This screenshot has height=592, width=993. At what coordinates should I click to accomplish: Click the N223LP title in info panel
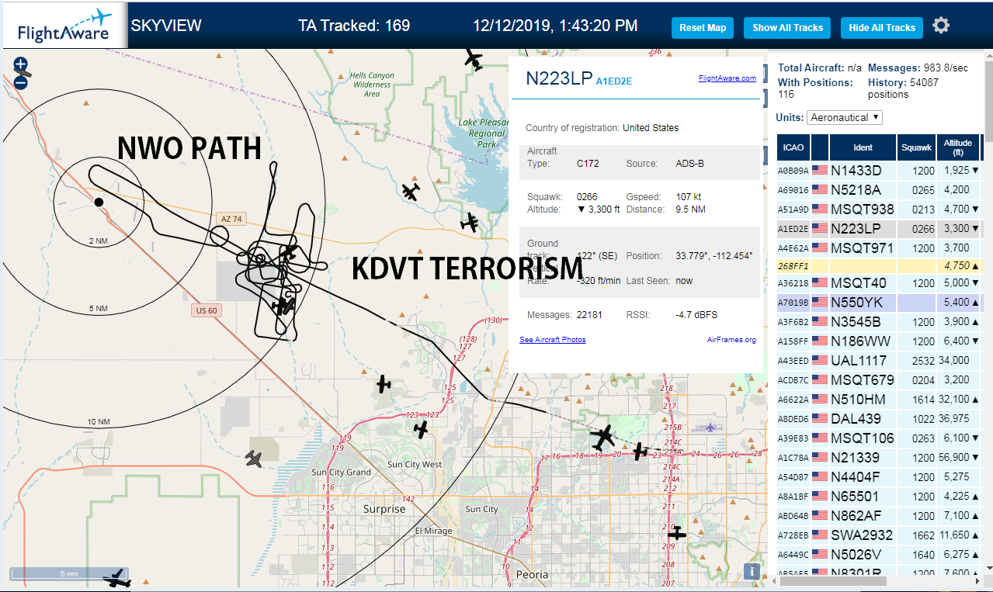pos(559,78)
